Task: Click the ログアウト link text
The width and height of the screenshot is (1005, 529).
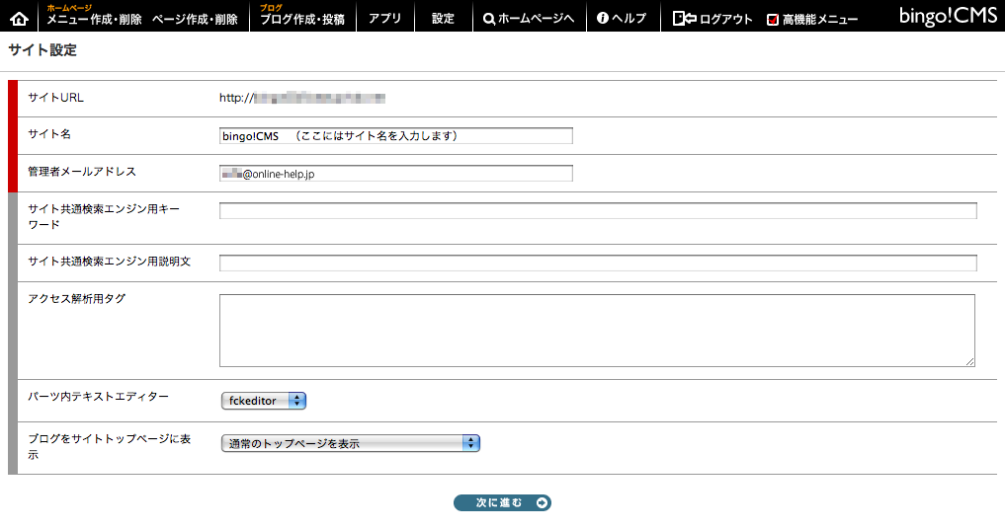Action: coord(725,20)
